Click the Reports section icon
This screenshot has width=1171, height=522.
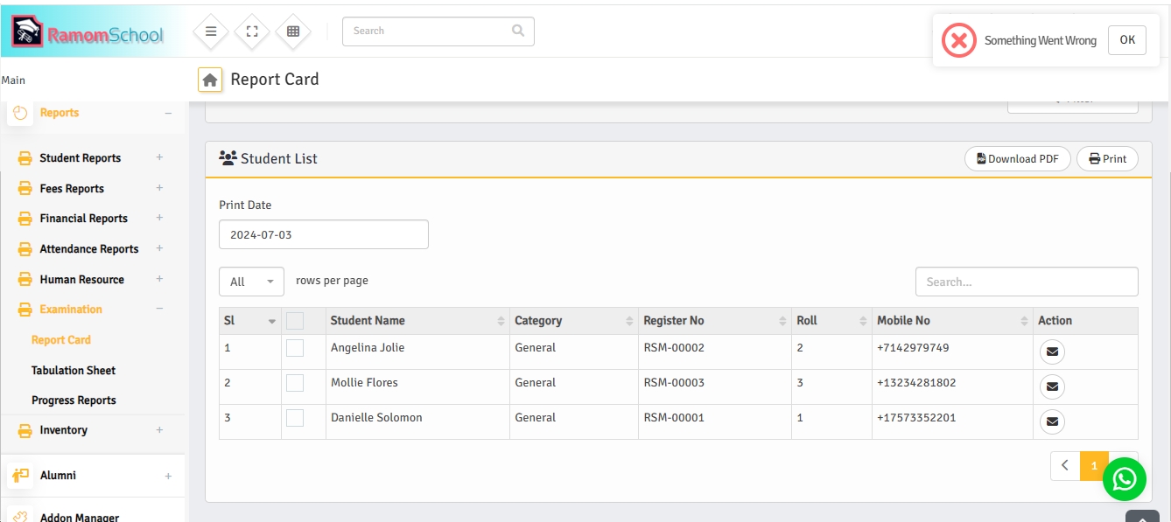(20, 113)
